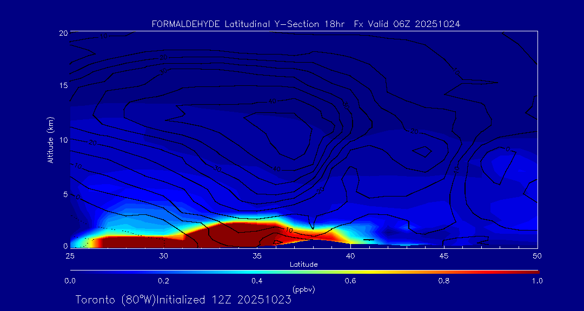Click the latitude 40 x-axis tick label
The image size is (584, 311).
(x=350, y=255)
